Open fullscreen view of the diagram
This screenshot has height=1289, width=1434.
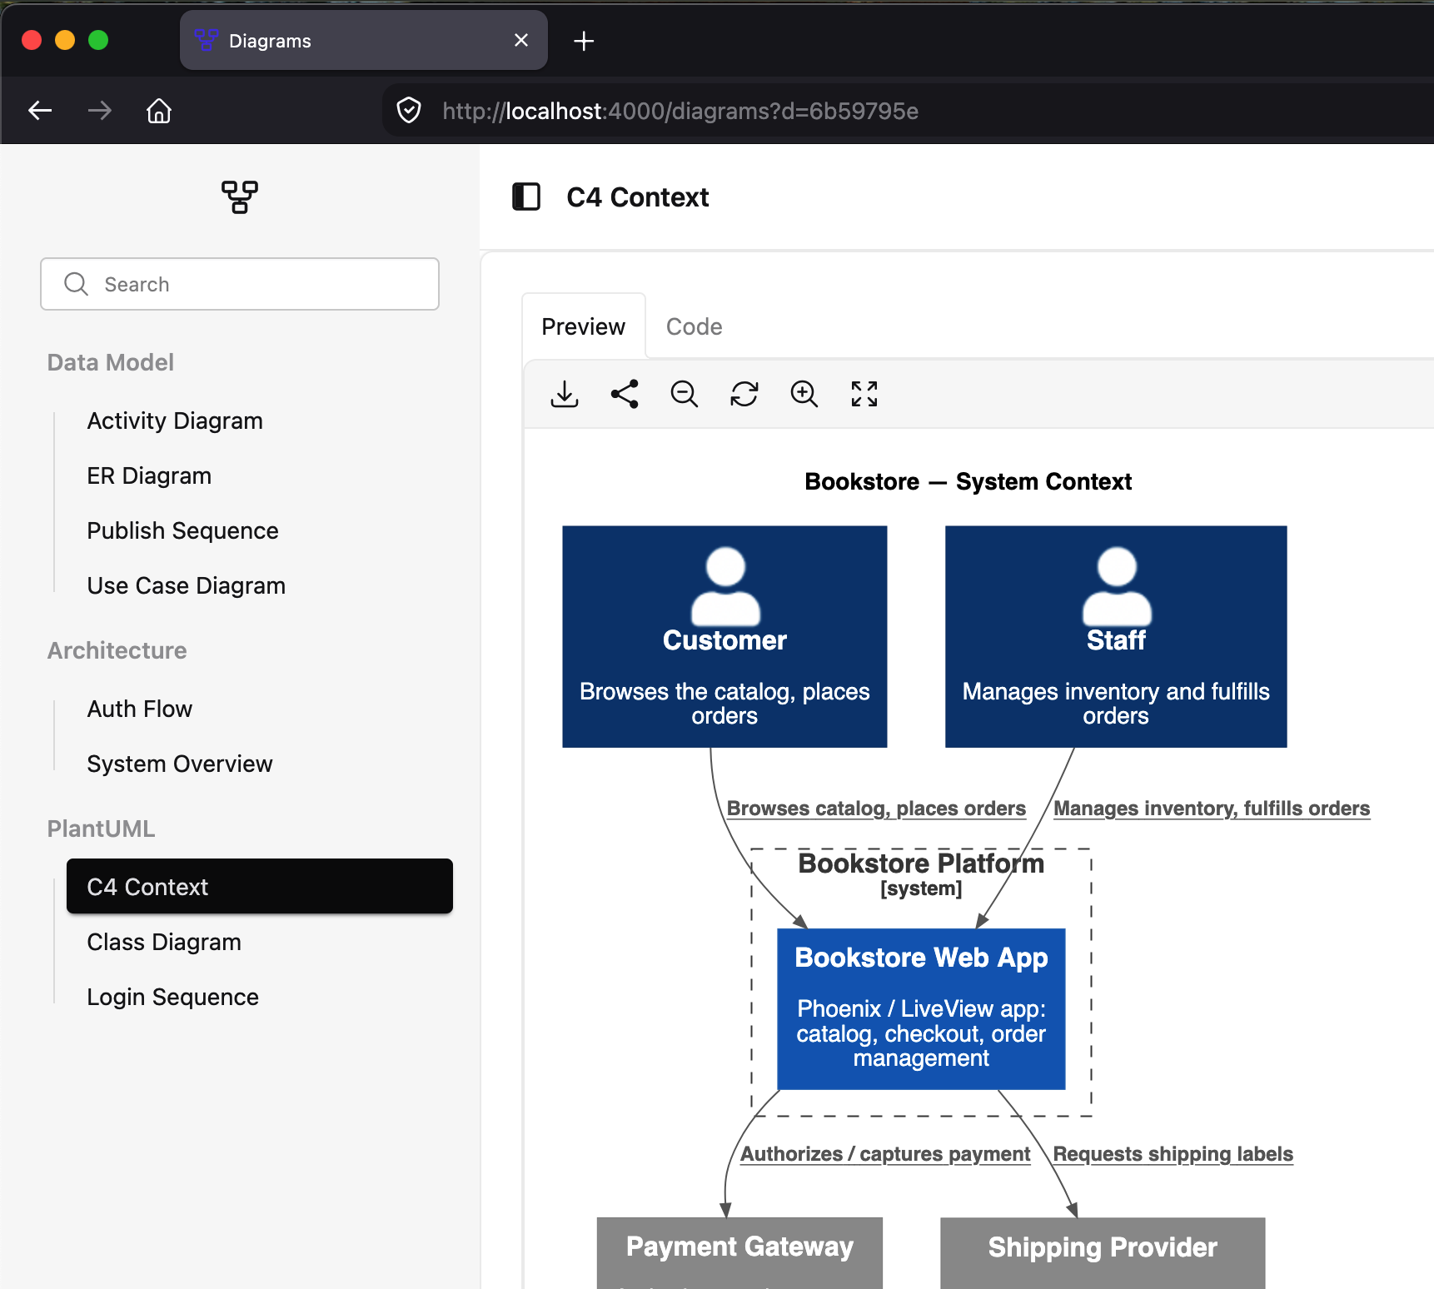click(864, 394)
